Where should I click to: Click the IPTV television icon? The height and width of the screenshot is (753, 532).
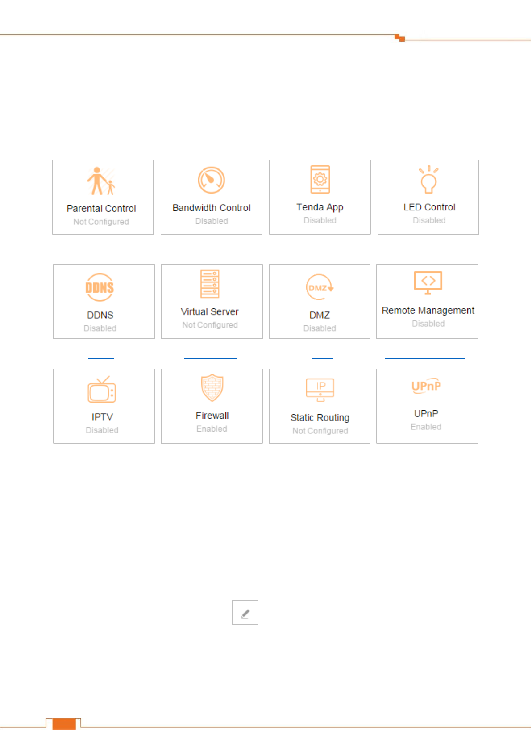(x=102, y=389)
